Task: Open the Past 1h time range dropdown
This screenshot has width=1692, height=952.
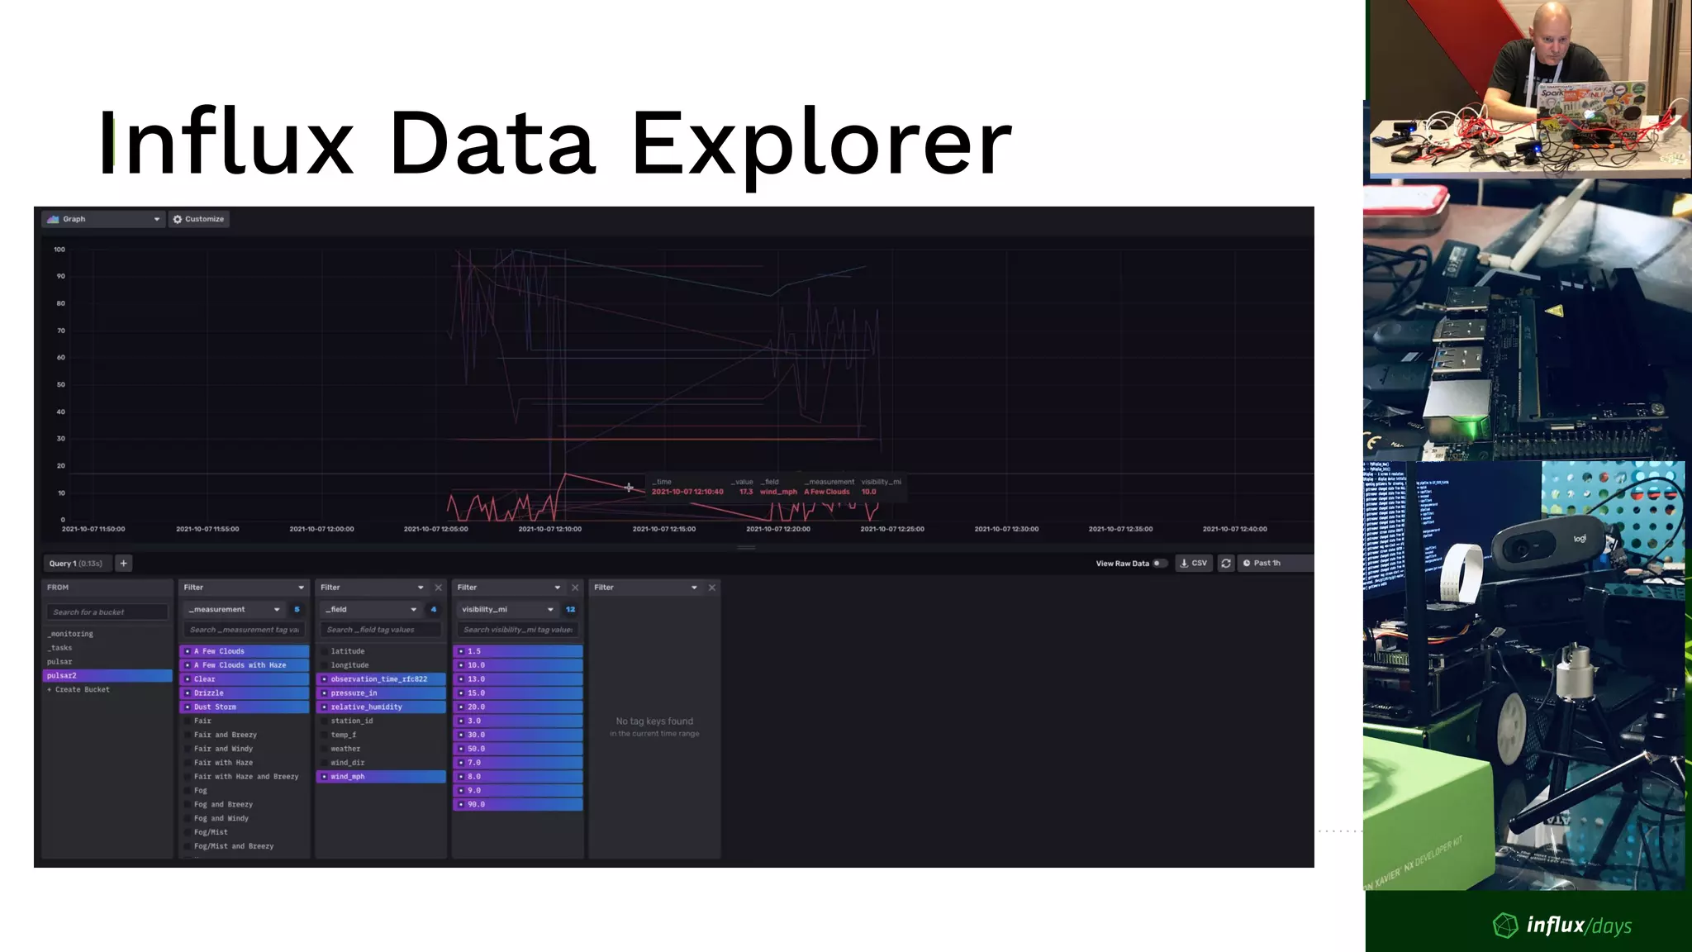Action: point(1275,564)
